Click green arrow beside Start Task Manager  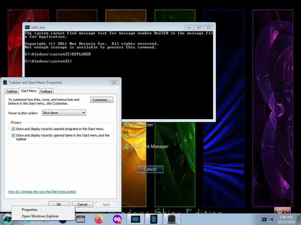[x=127, y=146]
